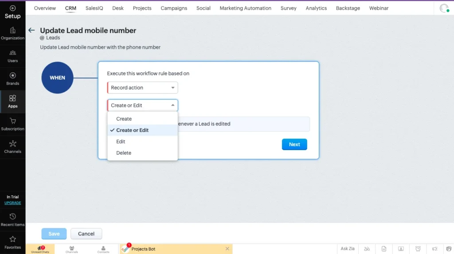Click the megaphone announcements icon
The width and height of the screenshot is (454, 254).
coord(435,249)
